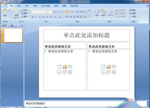The width and height of the screenshot is (150, 108).
Task: Toggle Italic formatting button
Action: [36, 17]
